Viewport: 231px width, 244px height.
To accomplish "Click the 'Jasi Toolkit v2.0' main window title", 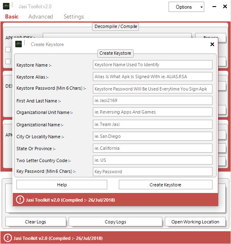I will click(x=35, y=7).
